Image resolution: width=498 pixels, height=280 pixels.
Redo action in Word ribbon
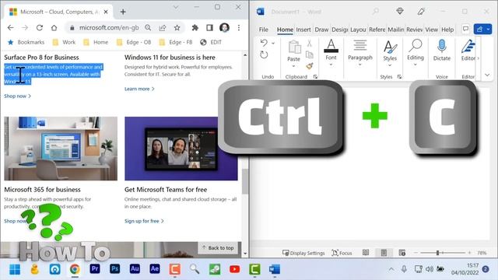[264, 55]
